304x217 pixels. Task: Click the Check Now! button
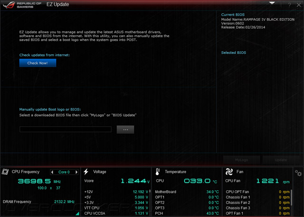[x=38, y=63]
